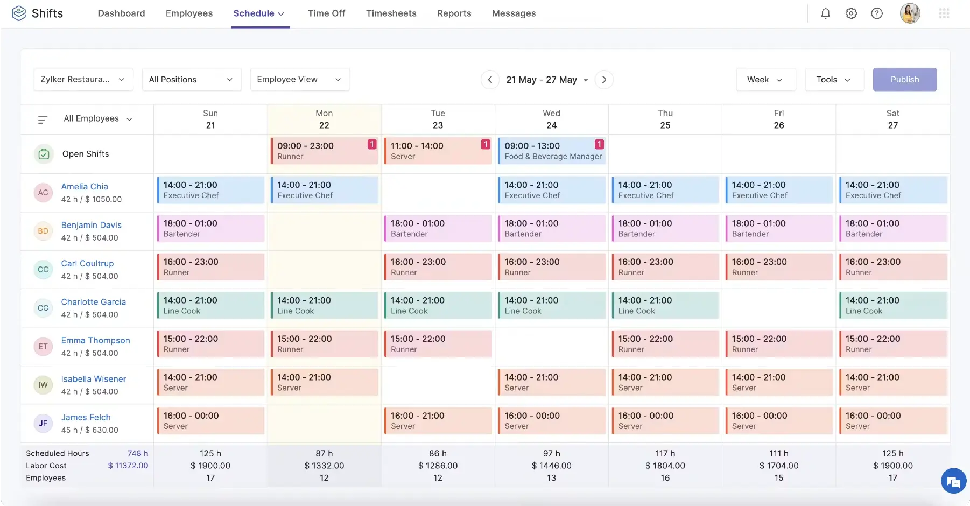Select Charlotte Garcia's Saturday Line Cook shift
This screenshot has width=970, height=506.
click(893, 305)
